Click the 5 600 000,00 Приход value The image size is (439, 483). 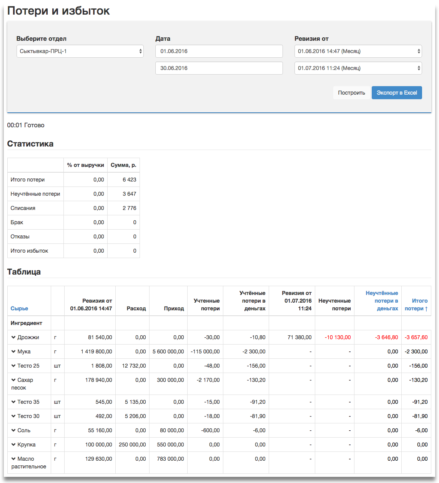click(168, 351)
